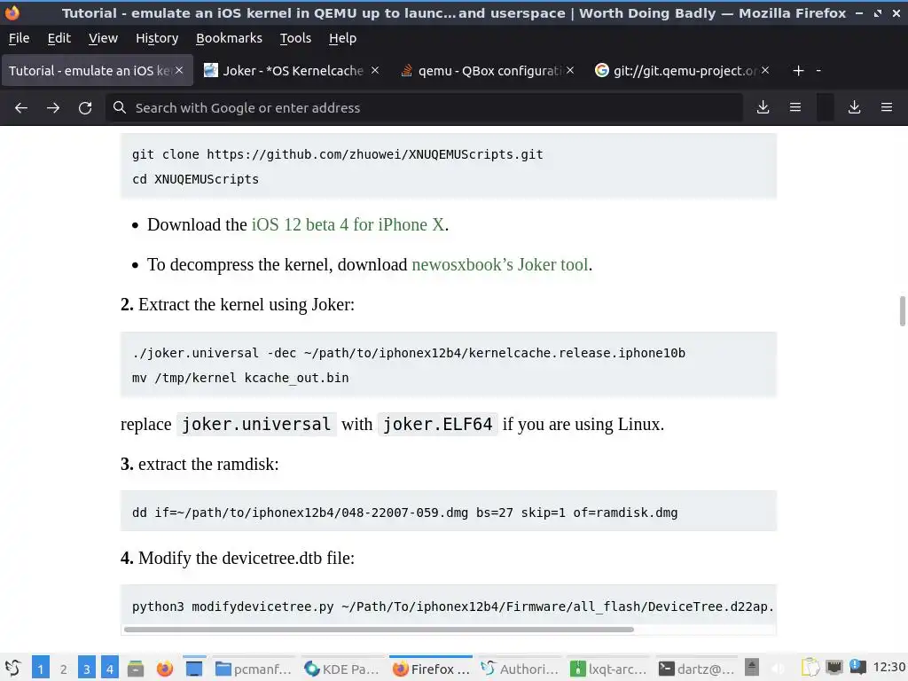This screenshot has height=681, width=908.
Task: Switch to the Authori... taskbar window
Action: tap(520, 669)
